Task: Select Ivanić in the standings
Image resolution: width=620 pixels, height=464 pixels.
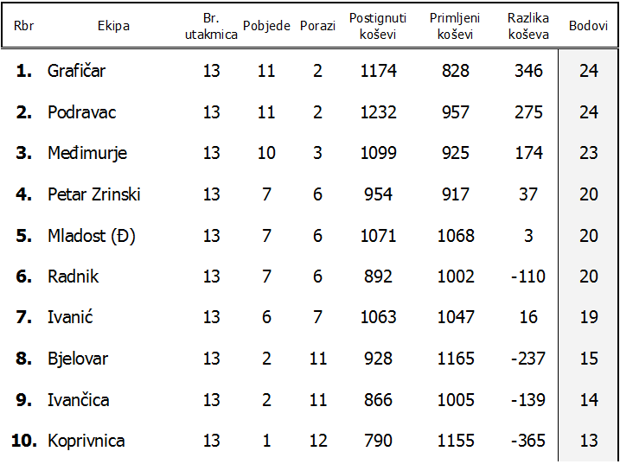Action: tap(70, 317)
